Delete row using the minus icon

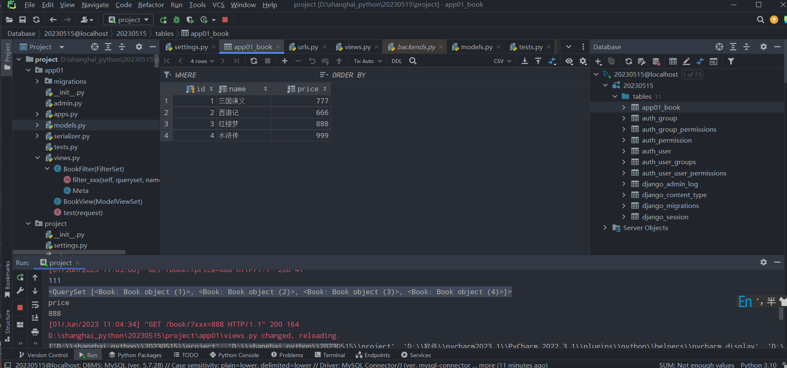coord(298,61)
